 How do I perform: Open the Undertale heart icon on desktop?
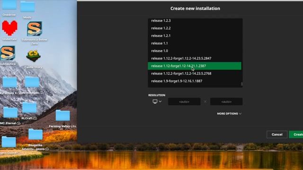point(9,28)
